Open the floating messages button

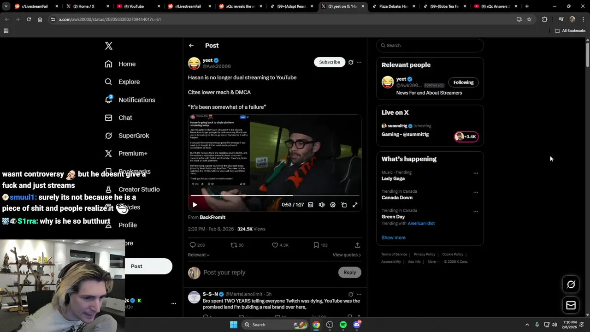571,305
